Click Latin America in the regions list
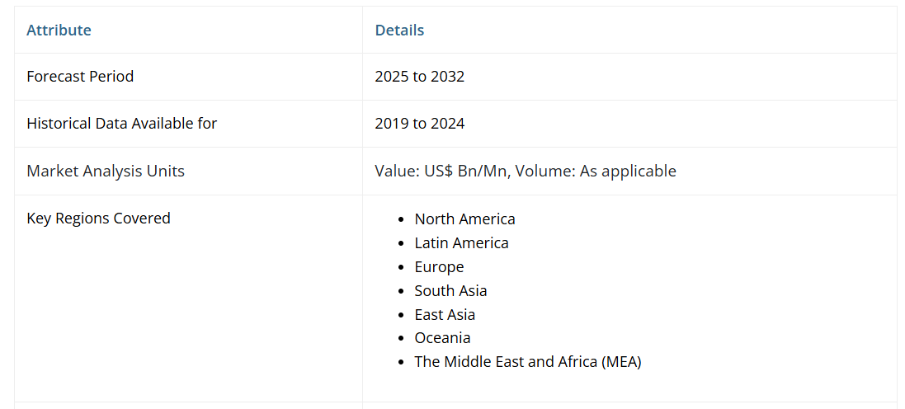Viewport: 905px width, 409px height. (x=461, y=243)
